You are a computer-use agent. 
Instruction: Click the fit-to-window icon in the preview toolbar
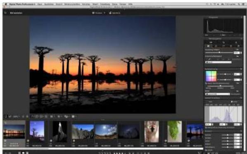(6, 116)
